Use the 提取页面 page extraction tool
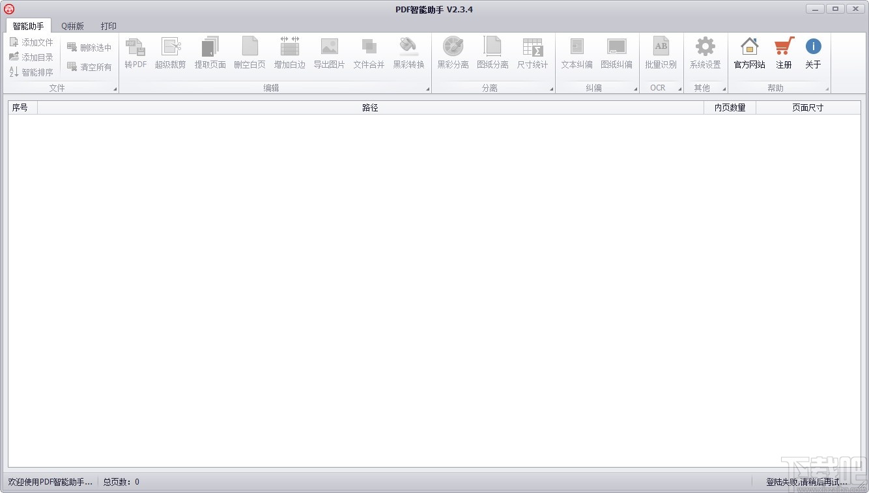Viewport: 869px width, 493px height. pos(210,53)
